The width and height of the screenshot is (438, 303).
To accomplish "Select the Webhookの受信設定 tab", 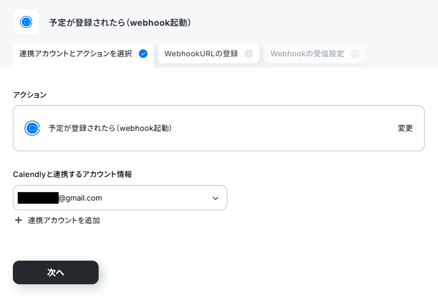I will [x=315, y=54].
